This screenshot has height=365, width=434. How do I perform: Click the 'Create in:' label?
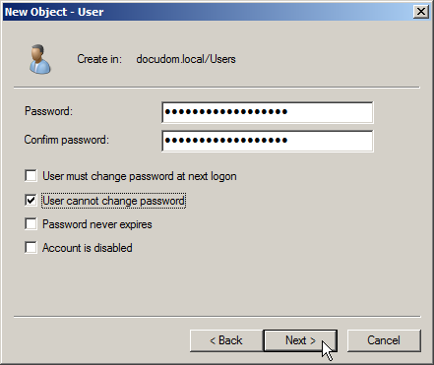(x=99, y=59)
